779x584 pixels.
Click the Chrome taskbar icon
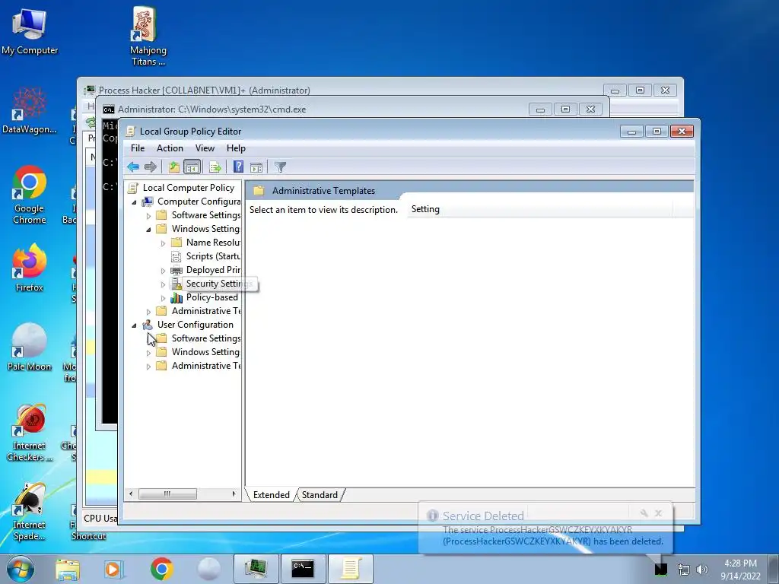161,569
